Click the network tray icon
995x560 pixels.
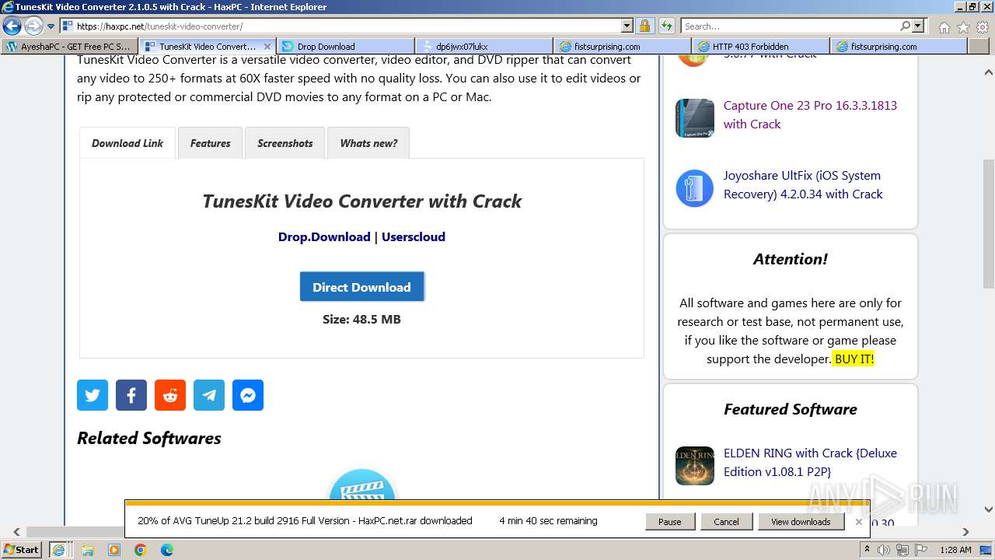pos(902,550)
